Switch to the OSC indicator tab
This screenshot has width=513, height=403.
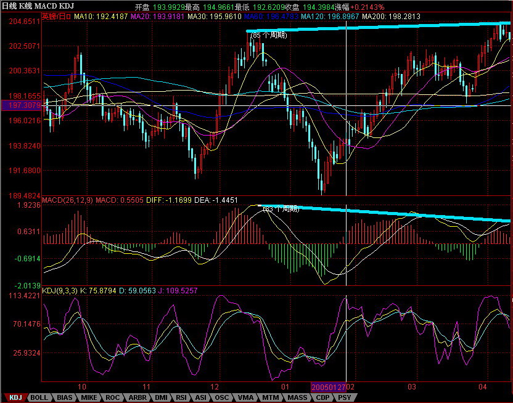[x=222, y=397]
